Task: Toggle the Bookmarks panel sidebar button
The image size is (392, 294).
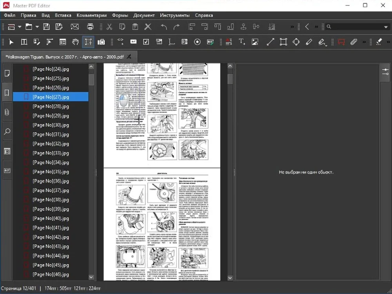Action: (7, 93)
